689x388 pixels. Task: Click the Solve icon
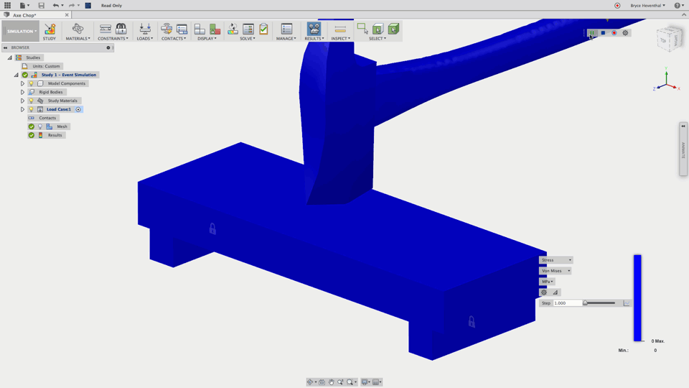pyautogui.click(x=233, y=29)
